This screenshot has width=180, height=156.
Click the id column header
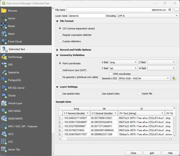[x=141, y=109]
